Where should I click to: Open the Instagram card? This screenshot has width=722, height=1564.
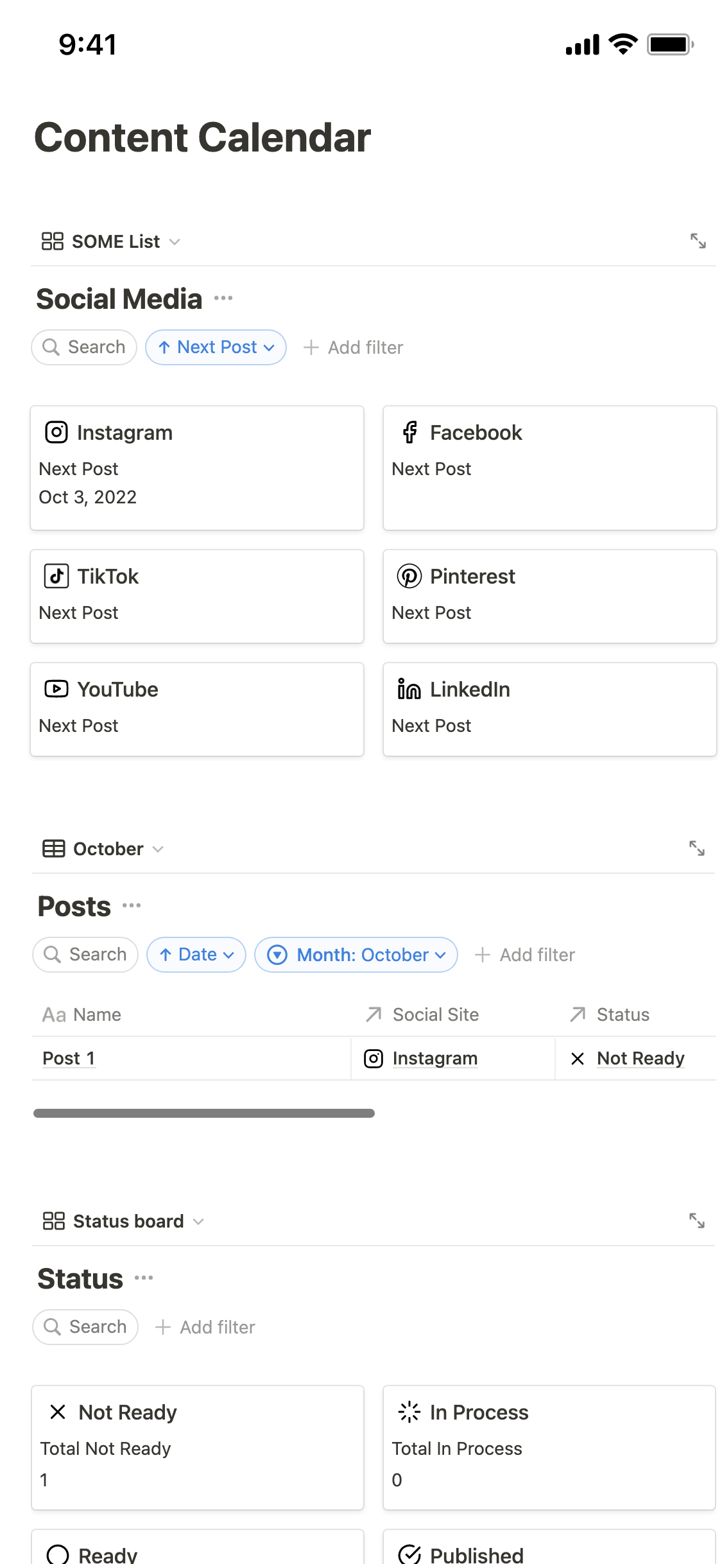pos(196,467)
